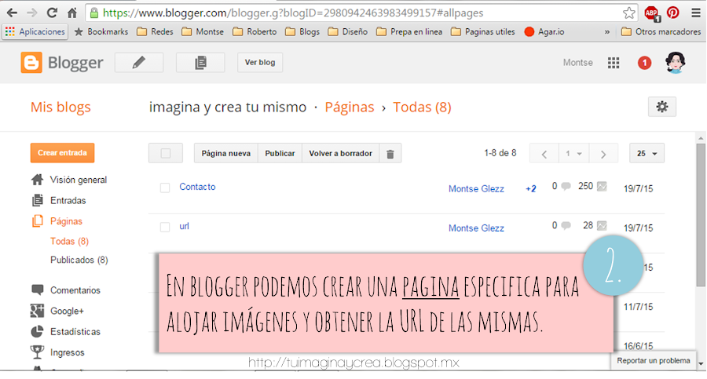Select Todas (8) pages filter
The height and width of the screenshot is (379, 707).
(x=69, y=241)
